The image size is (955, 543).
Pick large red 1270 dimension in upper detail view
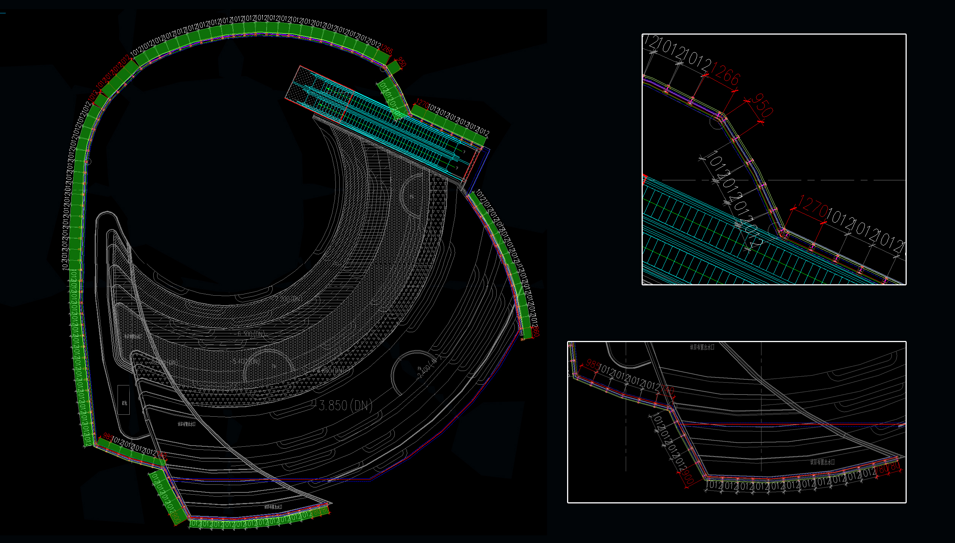(814, 207)
